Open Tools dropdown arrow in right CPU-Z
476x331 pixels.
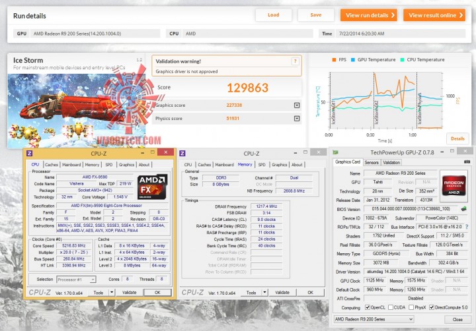(264, 293)
